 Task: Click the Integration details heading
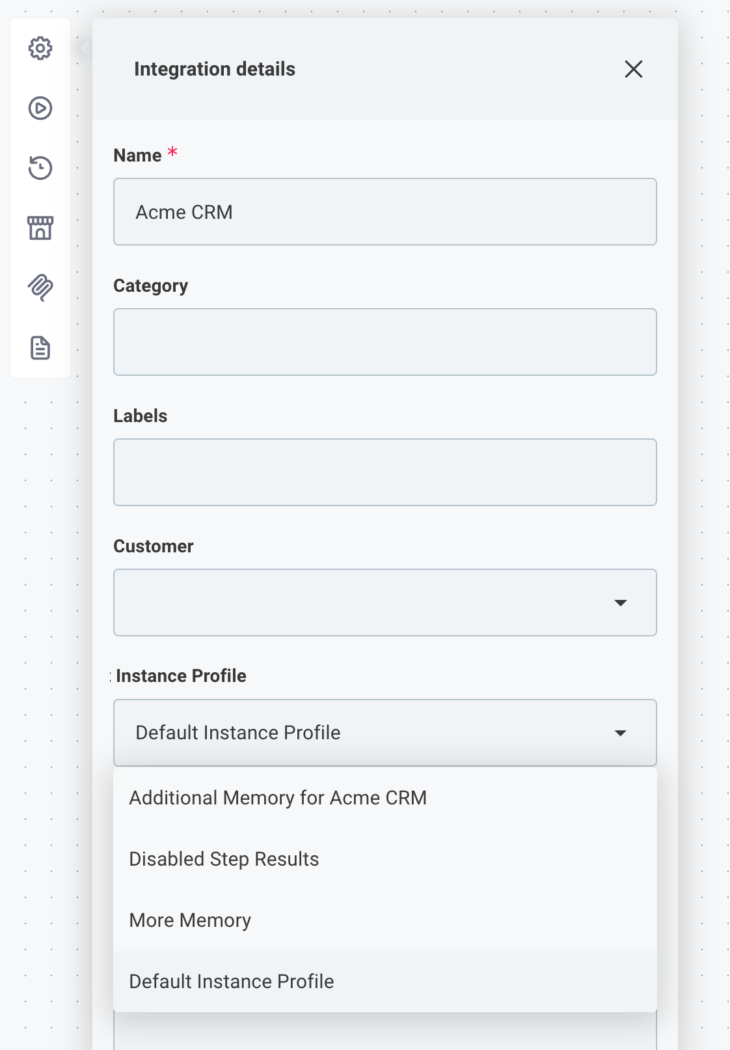[x=215, y=69]
